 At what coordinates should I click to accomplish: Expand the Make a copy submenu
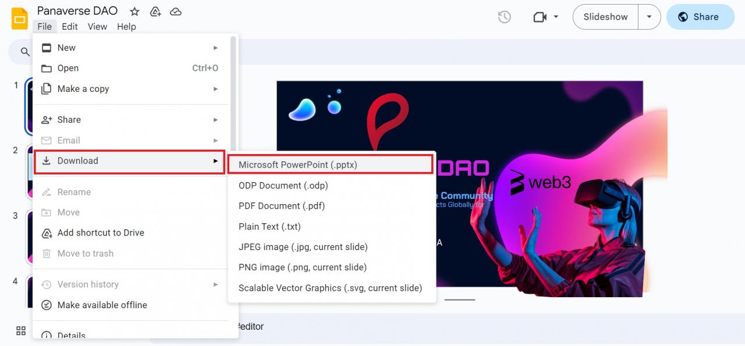point(132,89)
